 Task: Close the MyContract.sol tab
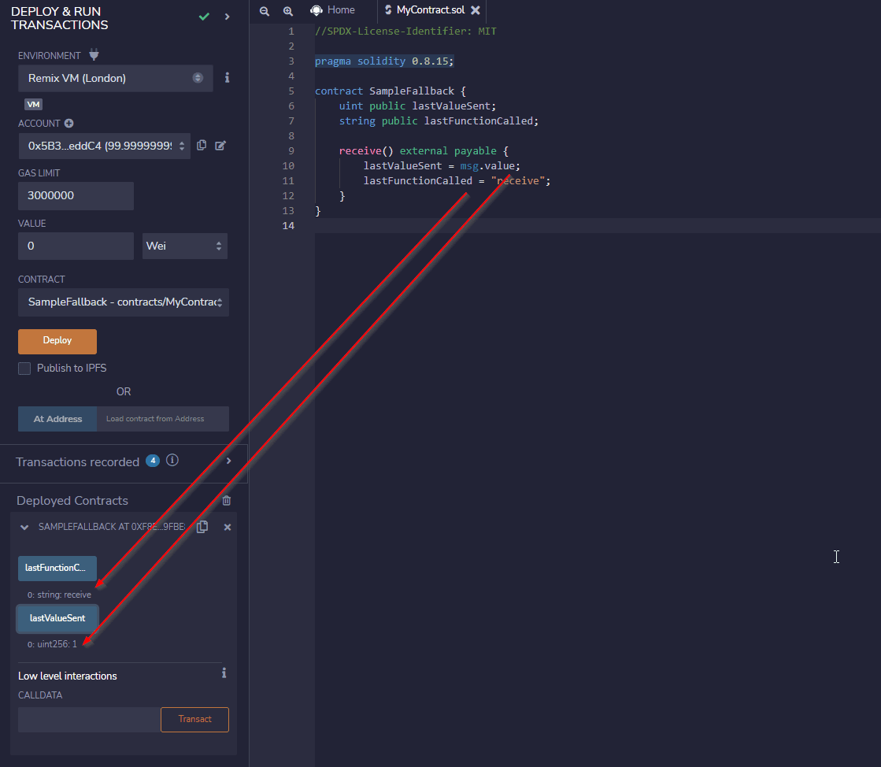click(476, 10)
